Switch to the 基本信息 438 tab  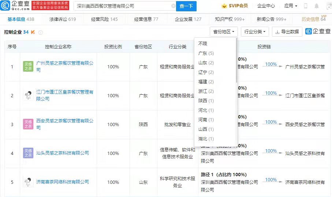click(x=21, y=19)
